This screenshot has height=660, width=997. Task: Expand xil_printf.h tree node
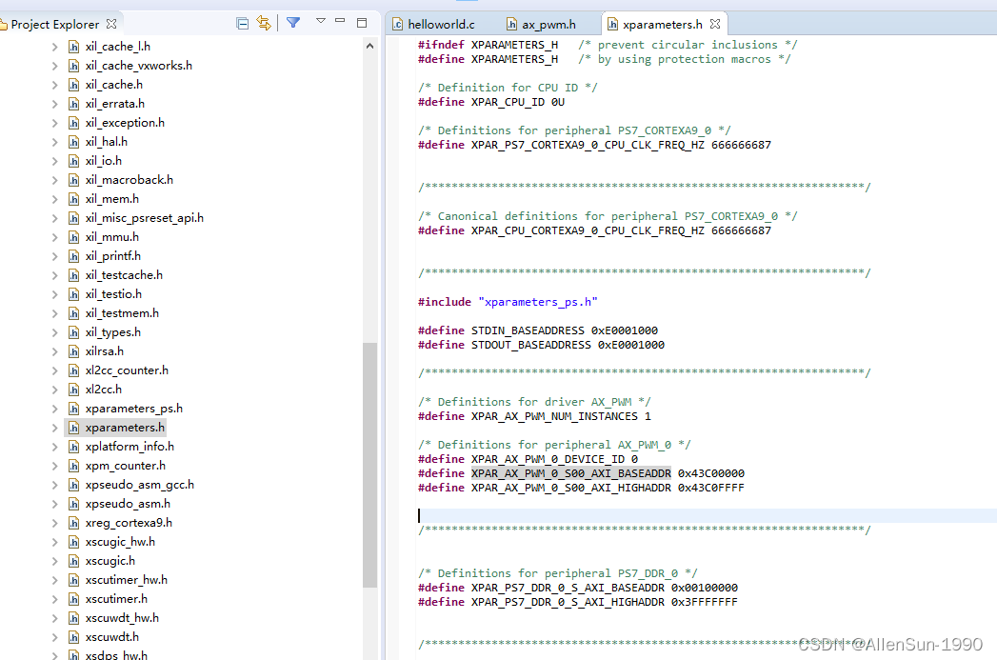pos(54,256)
